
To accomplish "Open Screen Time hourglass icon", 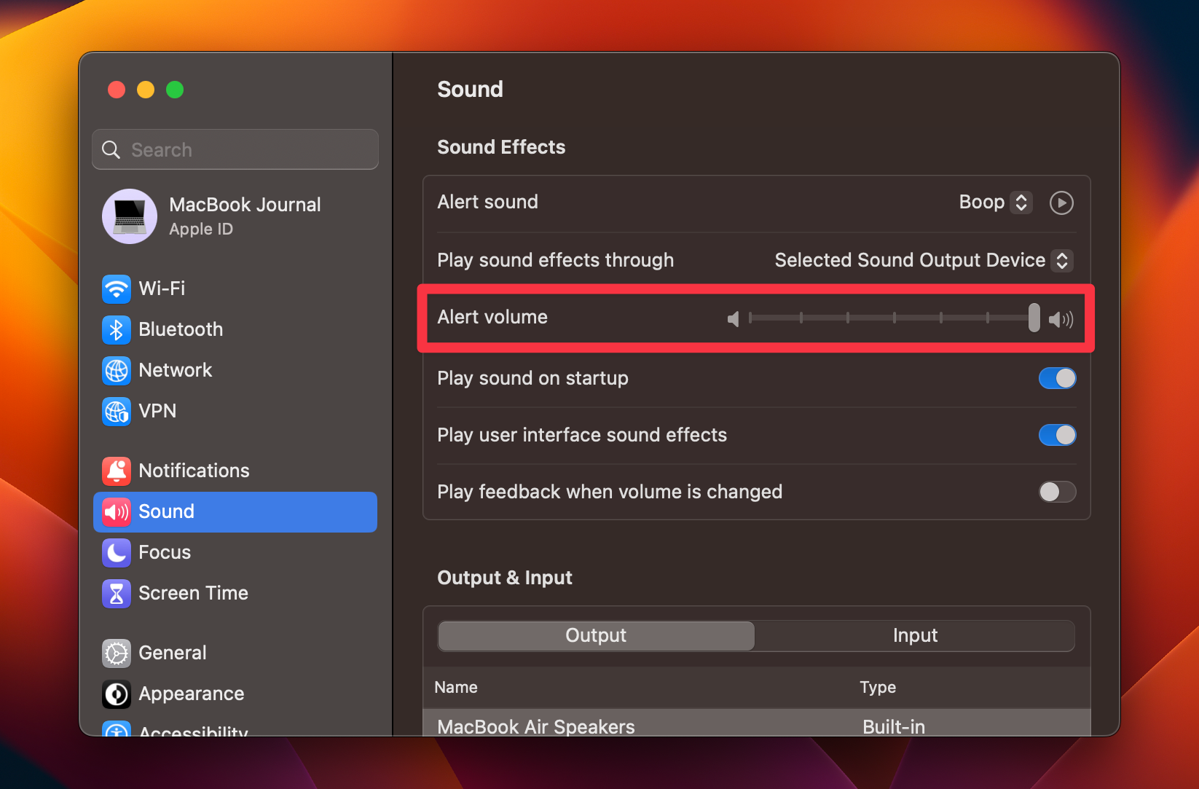I will pyautogui.click(x=116, y=593).
